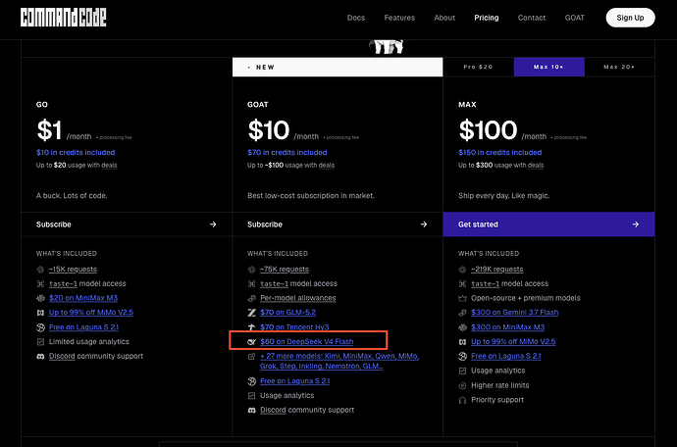The image size is (677, 447).
Task: Open Free on Laguna S 2.1 in GO
Action: click(x=83, y=327)
